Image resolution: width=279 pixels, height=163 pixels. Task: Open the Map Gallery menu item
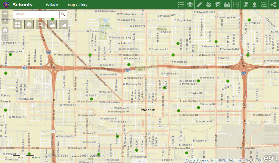[x=78, y=5]
